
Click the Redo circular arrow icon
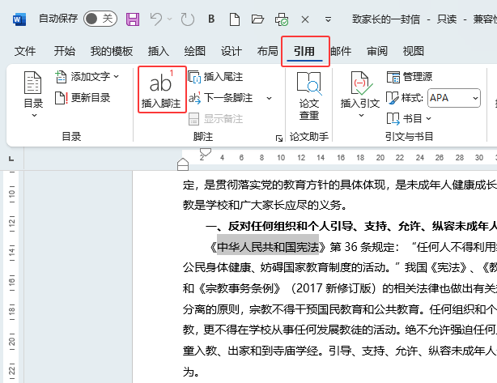click(187, 19)
